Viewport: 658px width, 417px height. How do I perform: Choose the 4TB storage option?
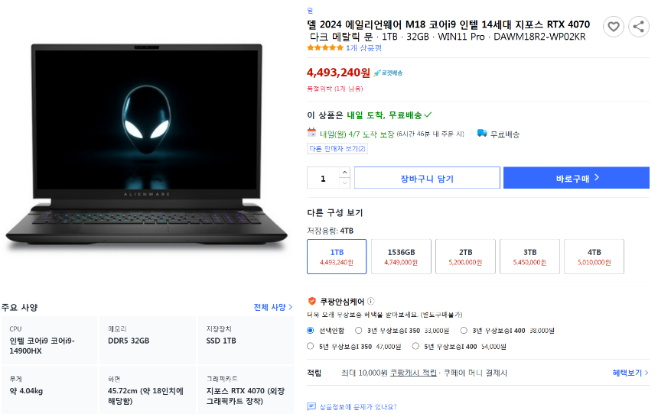[594, 257]
